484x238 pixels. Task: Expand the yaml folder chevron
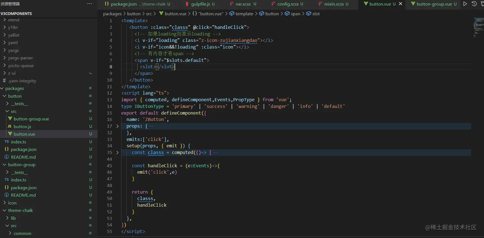tap(4, 43)
